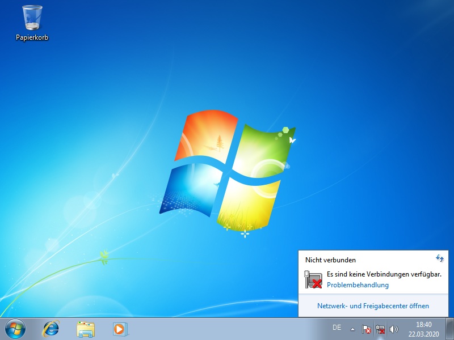Screen dimensions: 454x340
Task: Click the clock showing 18:40
Action: [424, 324]
